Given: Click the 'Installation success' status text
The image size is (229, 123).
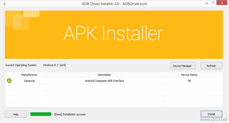Looking at the screenshot, I should (70, 114).
